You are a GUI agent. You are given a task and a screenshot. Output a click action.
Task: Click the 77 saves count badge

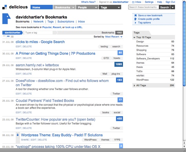pos(120,100)
